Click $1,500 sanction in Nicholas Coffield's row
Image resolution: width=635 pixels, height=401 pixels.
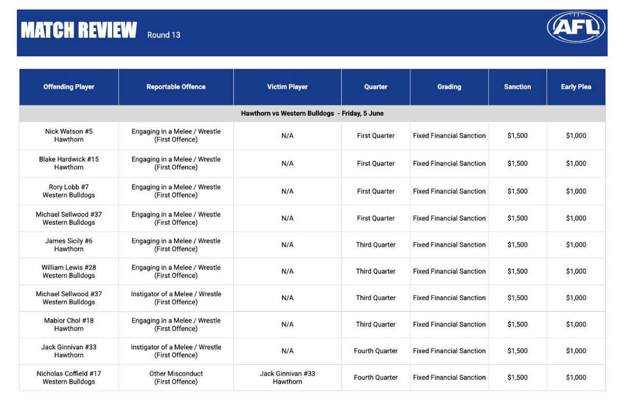click(x=518, y=378)
